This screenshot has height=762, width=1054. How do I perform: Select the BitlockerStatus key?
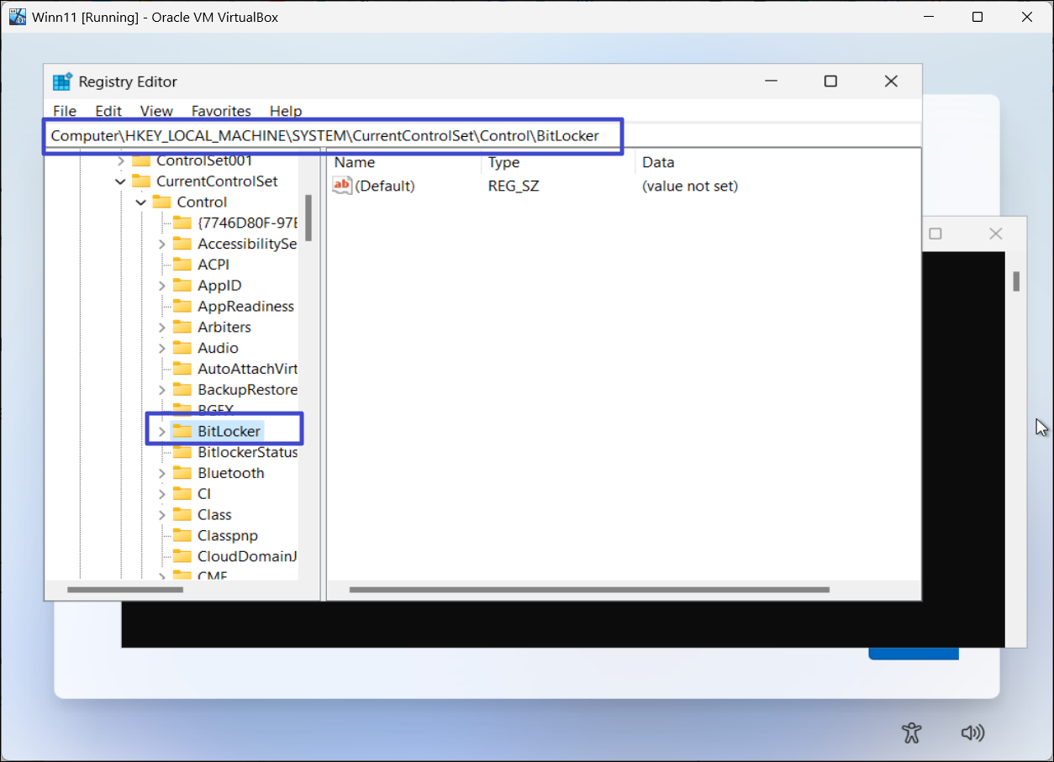[247, 452]
